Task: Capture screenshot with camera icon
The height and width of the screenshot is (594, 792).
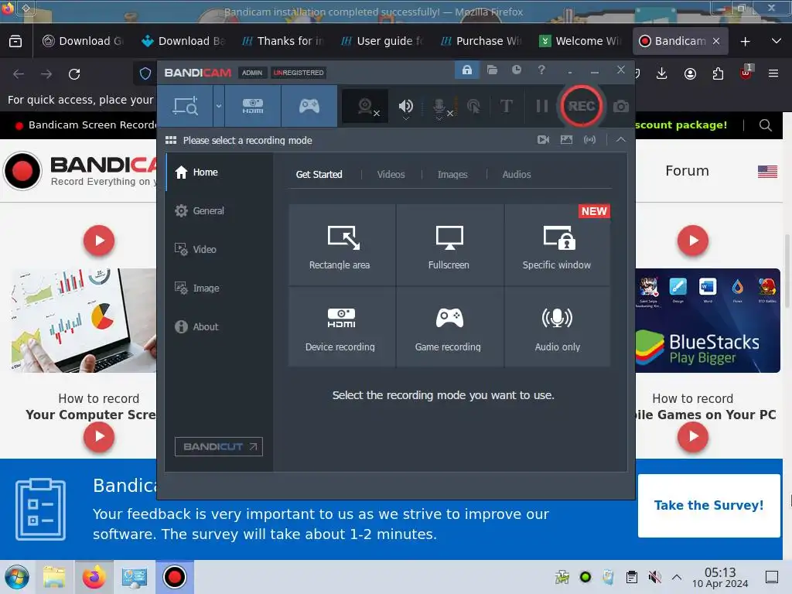Action: pos(621,107)
